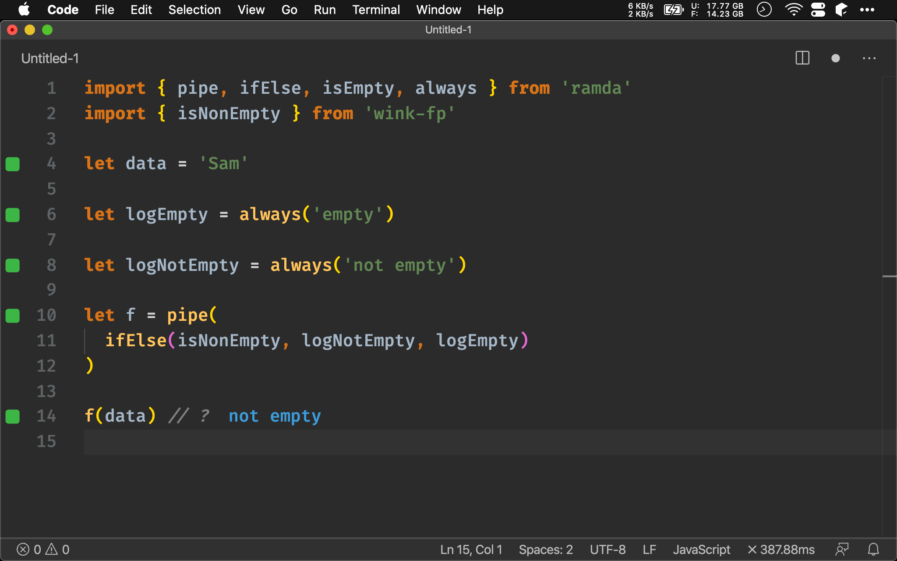Open the Code application menu
The image size is (897, 561).
(x=63, y=10)
